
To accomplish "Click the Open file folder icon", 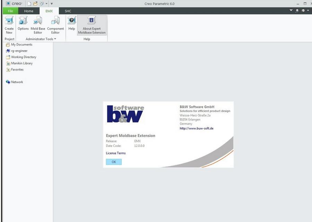I will tap(35, 3).
